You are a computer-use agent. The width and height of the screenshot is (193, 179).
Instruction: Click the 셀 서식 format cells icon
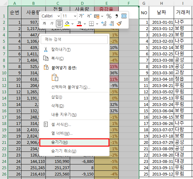46,124
